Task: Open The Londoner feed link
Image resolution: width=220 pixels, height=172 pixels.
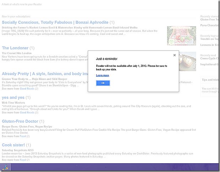Action: [15, 48]
